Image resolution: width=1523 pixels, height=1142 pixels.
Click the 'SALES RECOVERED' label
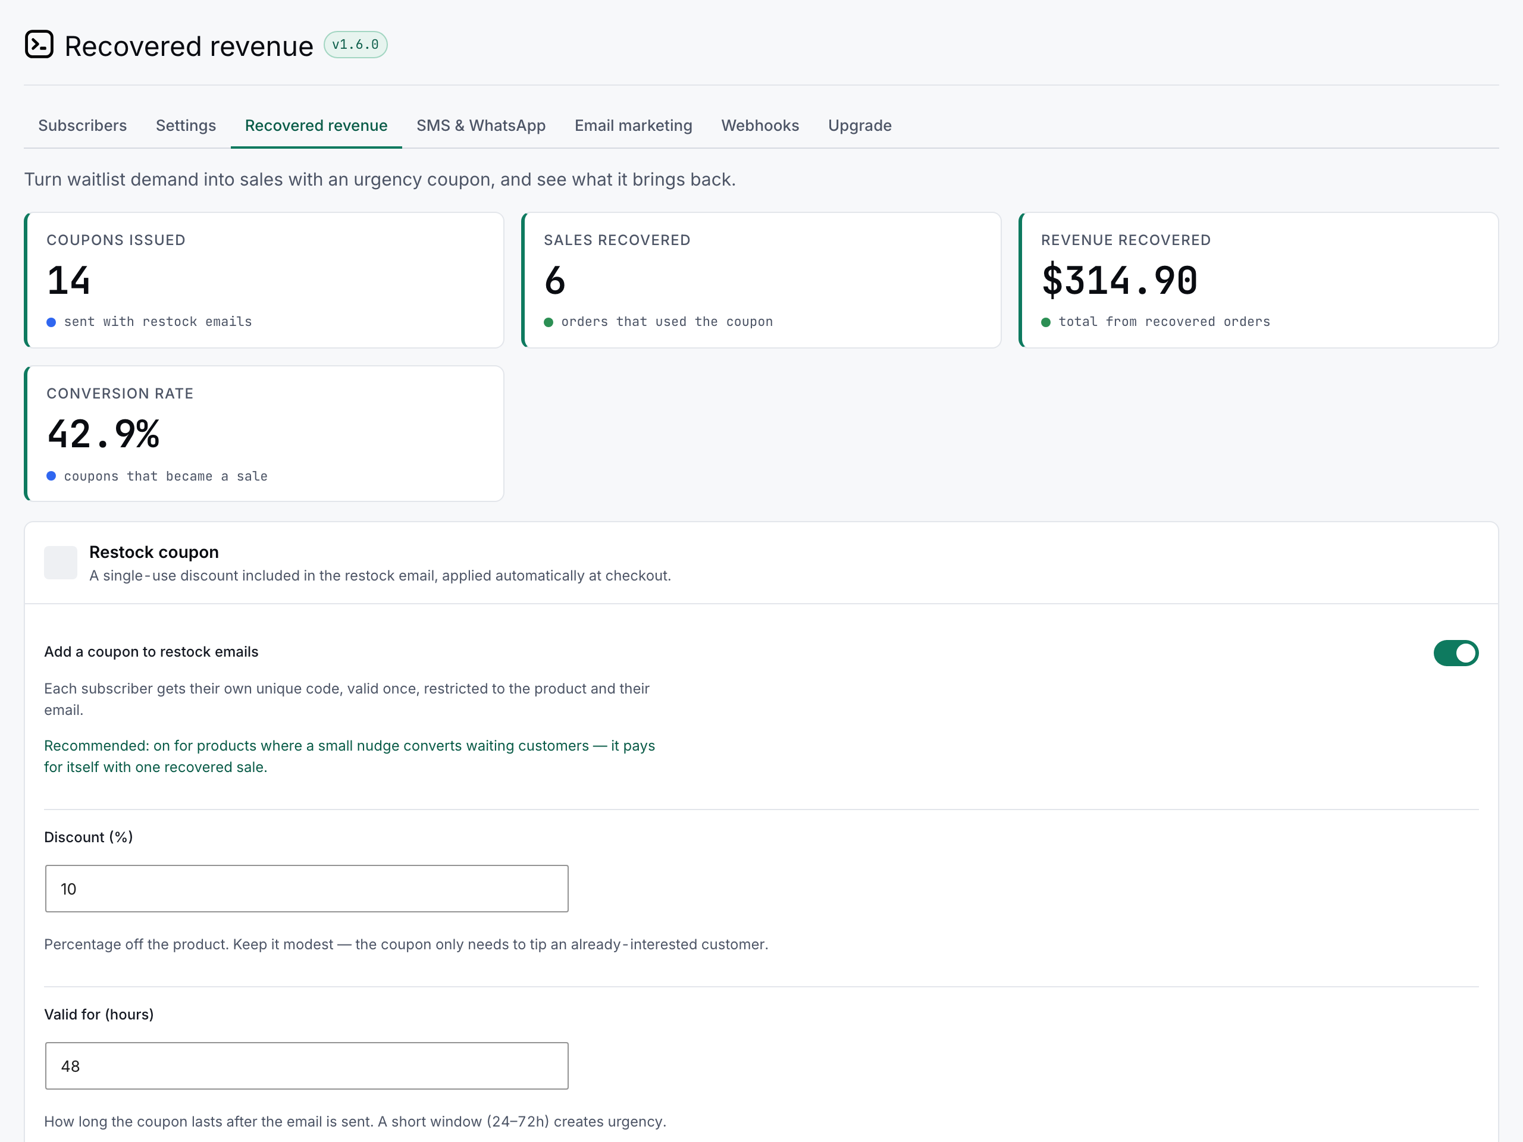coord(617,240)
